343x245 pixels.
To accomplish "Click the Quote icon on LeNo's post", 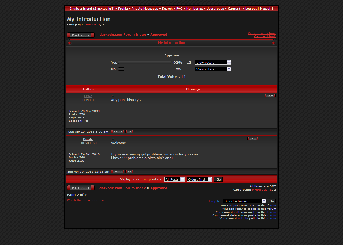I will click(270, 96).
